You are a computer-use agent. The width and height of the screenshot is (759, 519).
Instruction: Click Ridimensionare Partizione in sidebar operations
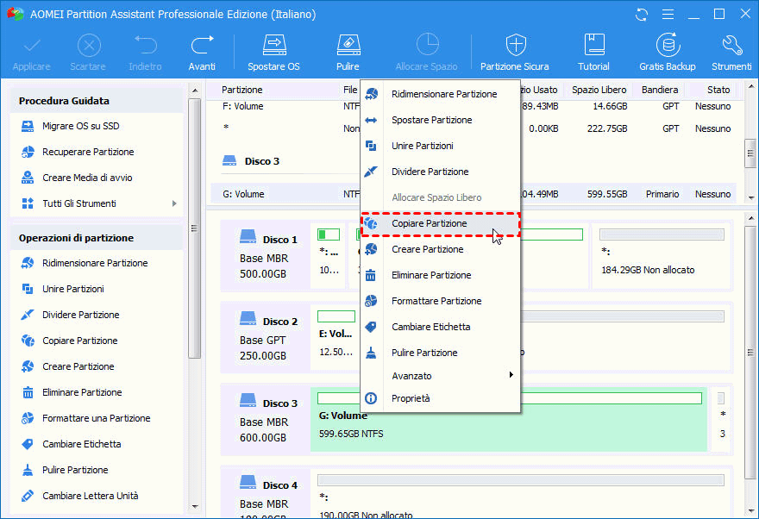pyautogui.click(x=96, y=263)
